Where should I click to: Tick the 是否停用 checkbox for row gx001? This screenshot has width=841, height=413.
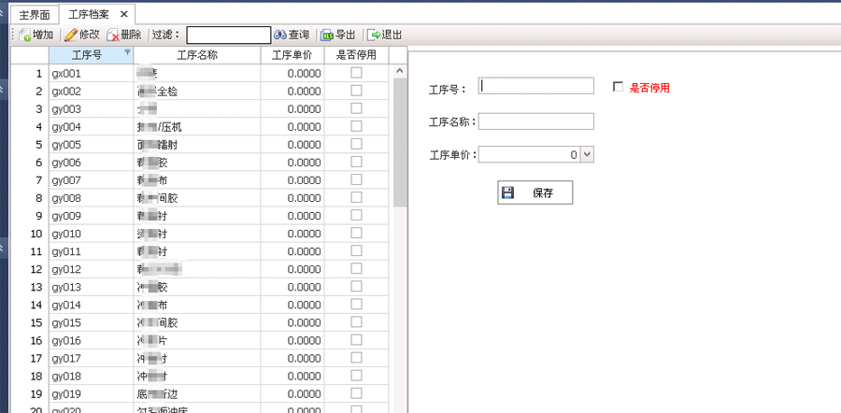pos(356,73)
